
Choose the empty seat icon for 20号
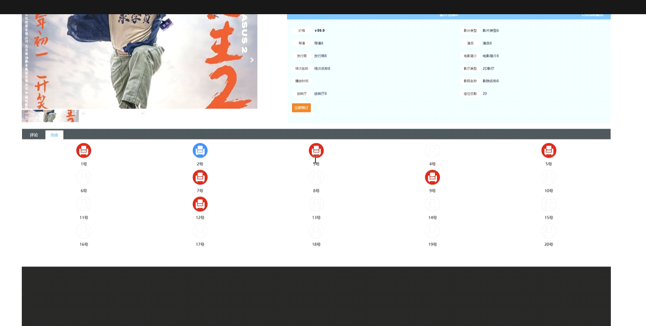[549, 231]
